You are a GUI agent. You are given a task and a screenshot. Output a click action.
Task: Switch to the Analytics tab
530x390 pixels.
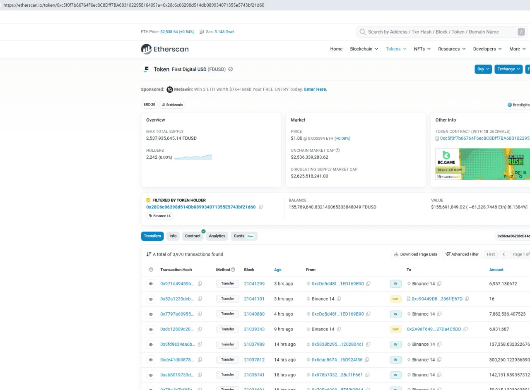(217, 236)
